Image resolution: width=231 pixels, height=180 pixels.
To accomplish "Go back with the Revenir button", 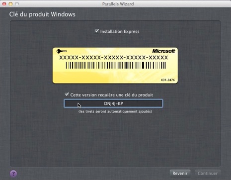I will pyautogui.click(x=180, y=174).
